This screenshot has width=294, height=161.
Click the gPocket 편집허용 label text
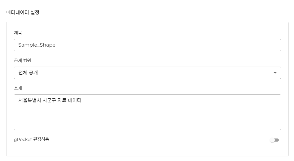[x=31, y=139]
